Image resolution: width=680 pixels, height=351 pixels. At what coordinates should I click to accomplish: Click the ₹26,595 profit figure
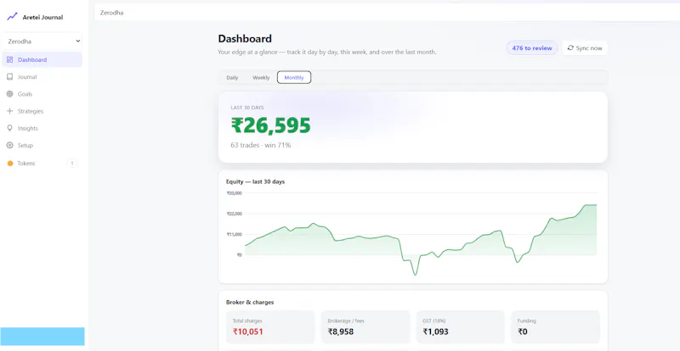pos(270,125)
